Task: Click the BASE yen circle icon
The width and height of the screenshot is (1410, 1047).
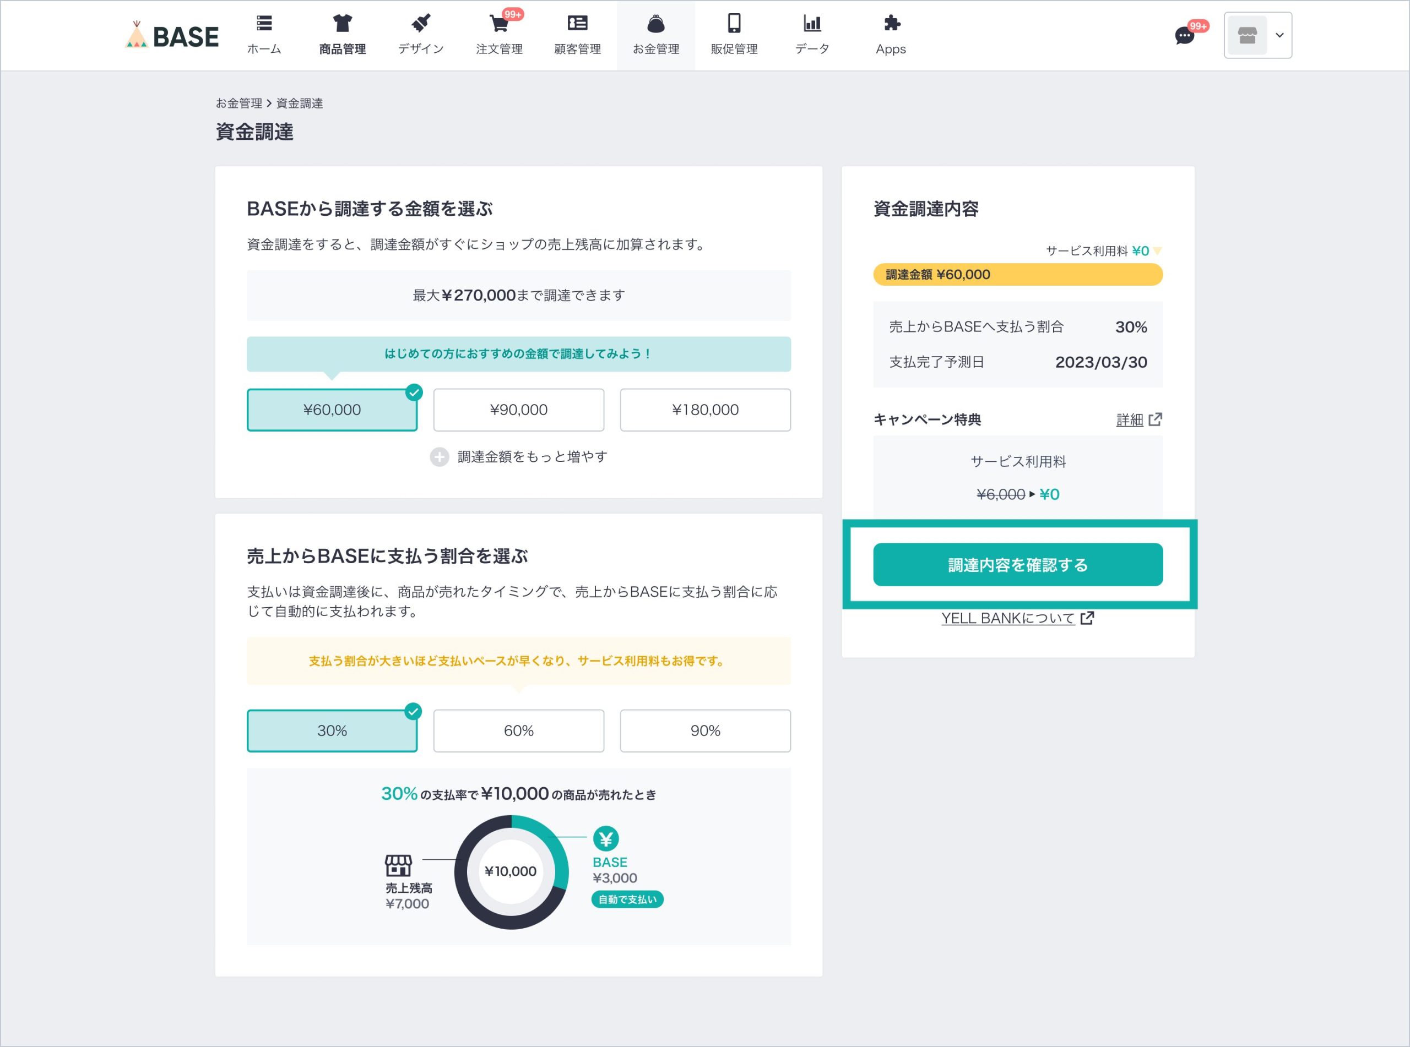Action: [x=605, y=839]
